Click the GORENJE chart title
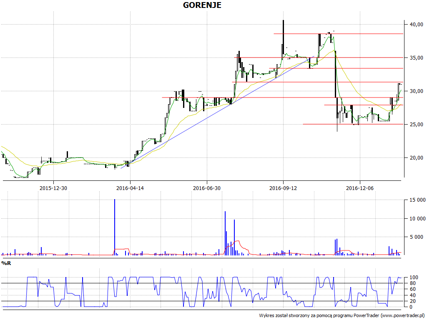 click(x=202, y=5)
